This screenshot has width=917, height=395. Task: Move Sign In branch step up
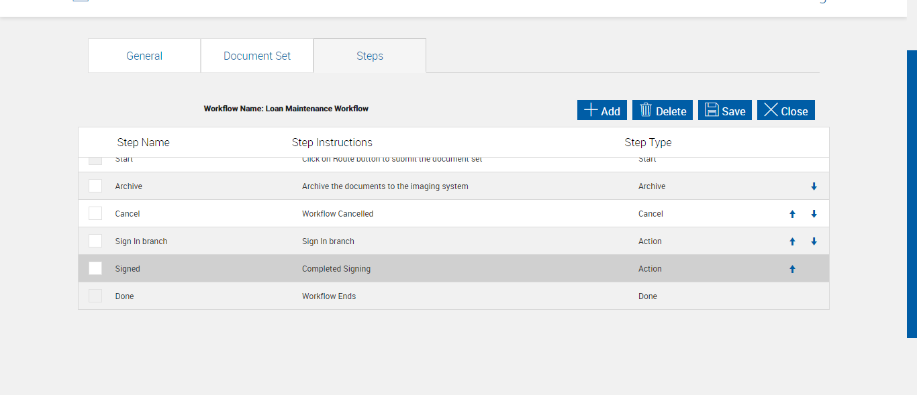point(792,241)
